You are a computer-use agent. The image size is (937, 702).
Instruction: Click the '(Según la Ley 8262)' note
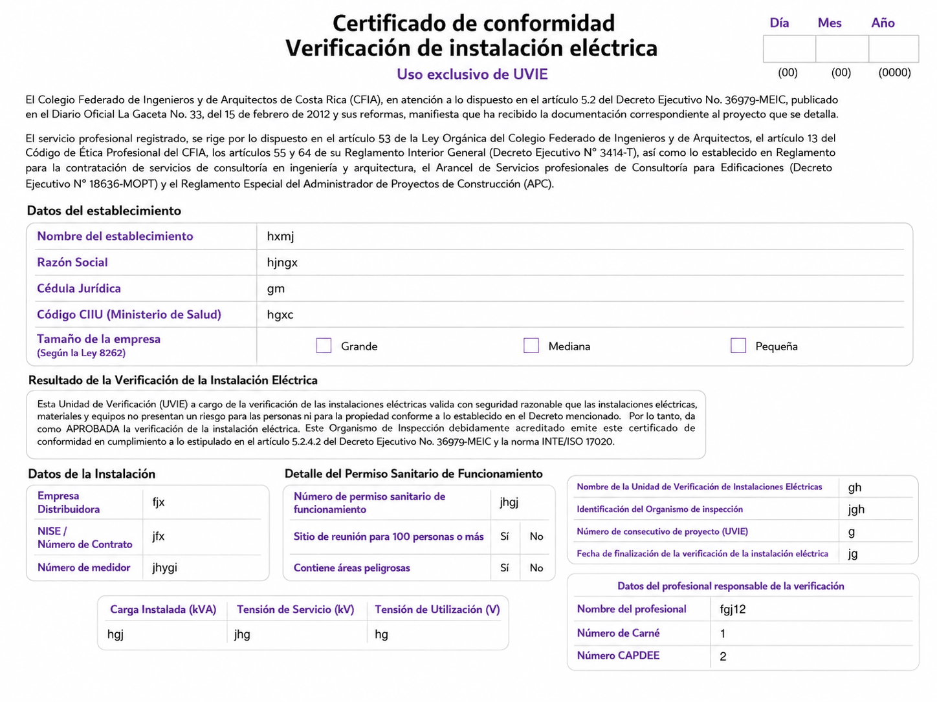tap(81, 353)
